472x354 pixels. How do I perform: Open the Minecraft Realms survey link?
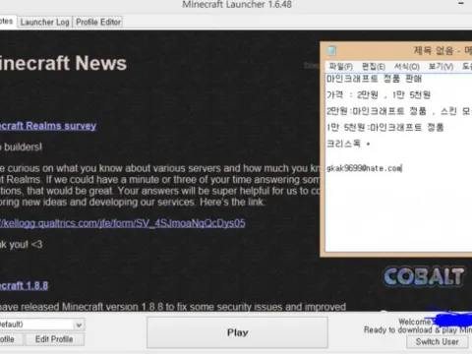coord(48,126)
